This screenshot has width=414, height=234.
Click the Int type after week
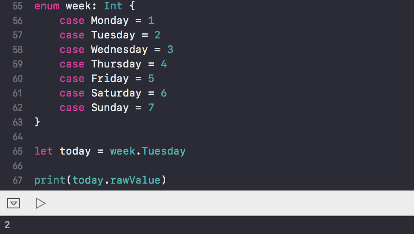click(x=113, y=6)
